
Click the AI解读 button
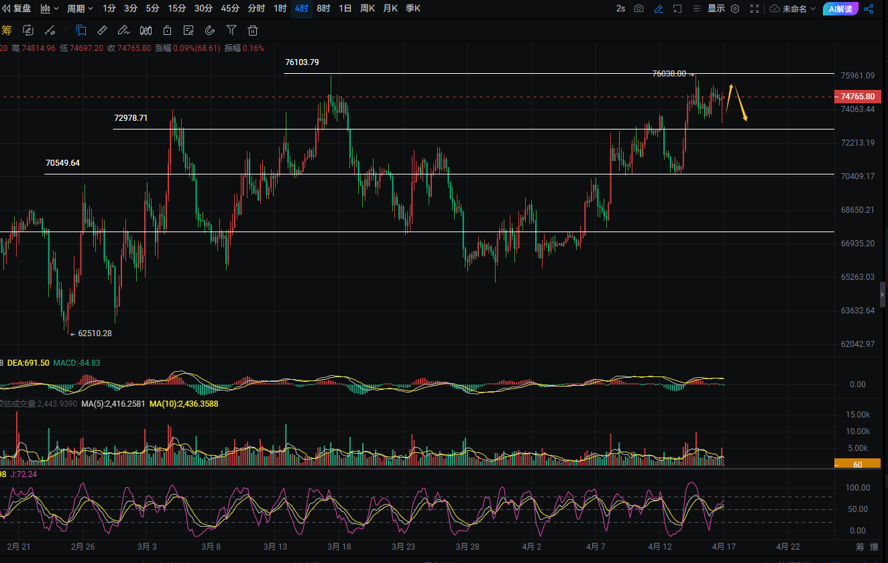click(840, 9)
